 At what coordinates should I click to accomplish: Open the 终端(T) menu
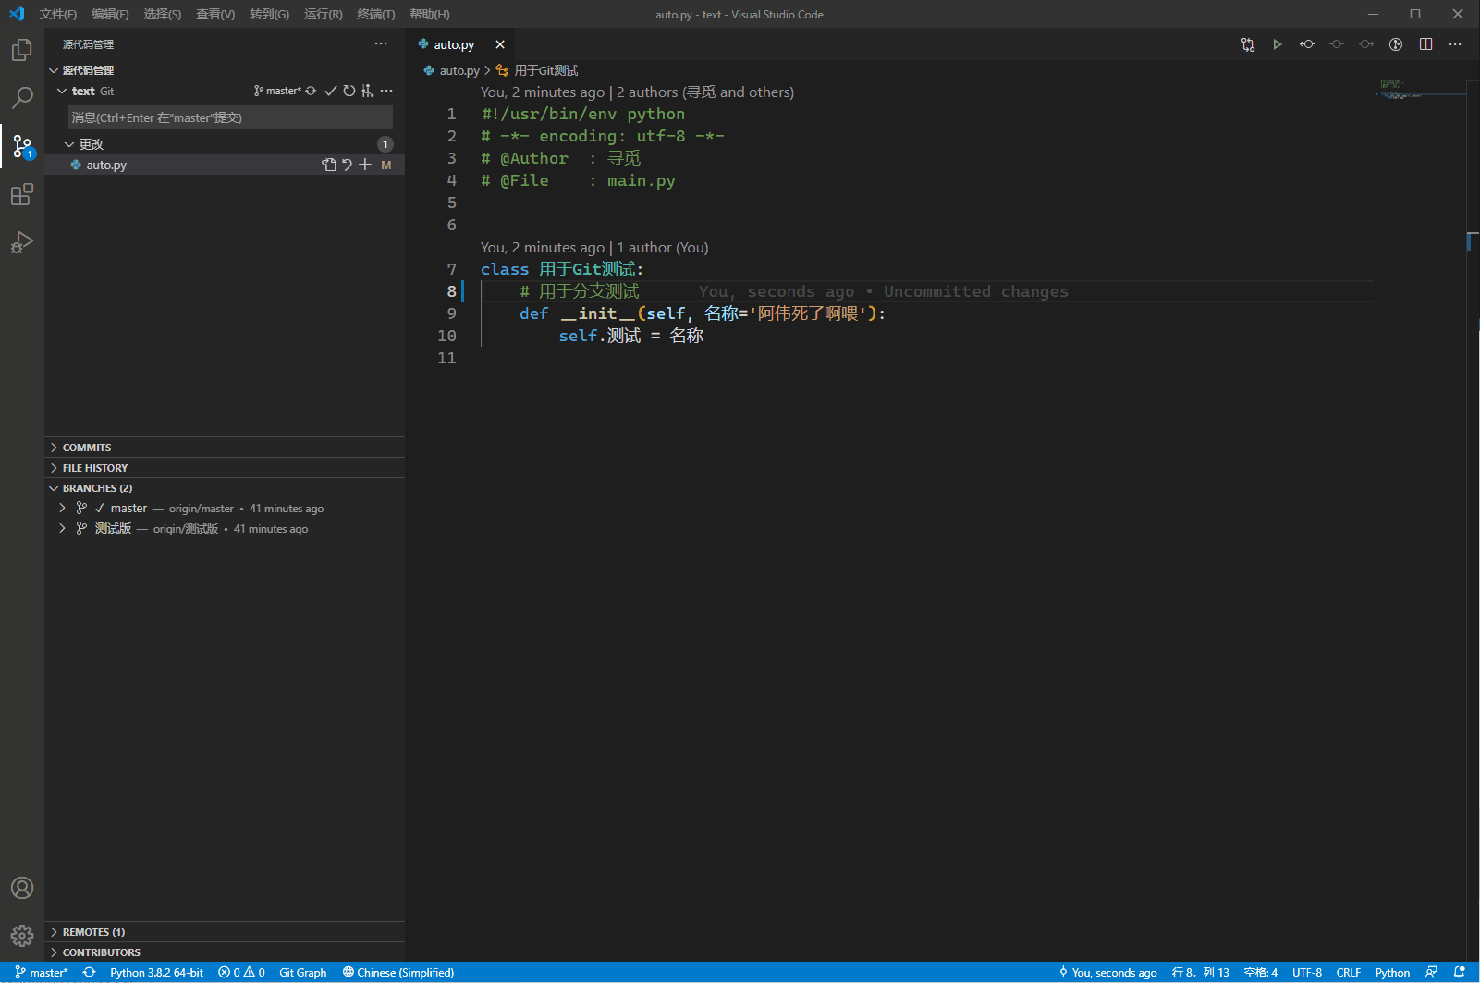[x=376, y=14]
